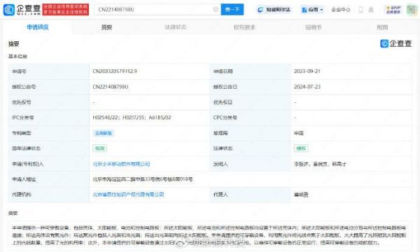Open the 说明书 tab
The image size is (420, 252).
pyautogui.click(x=313, y=27)
